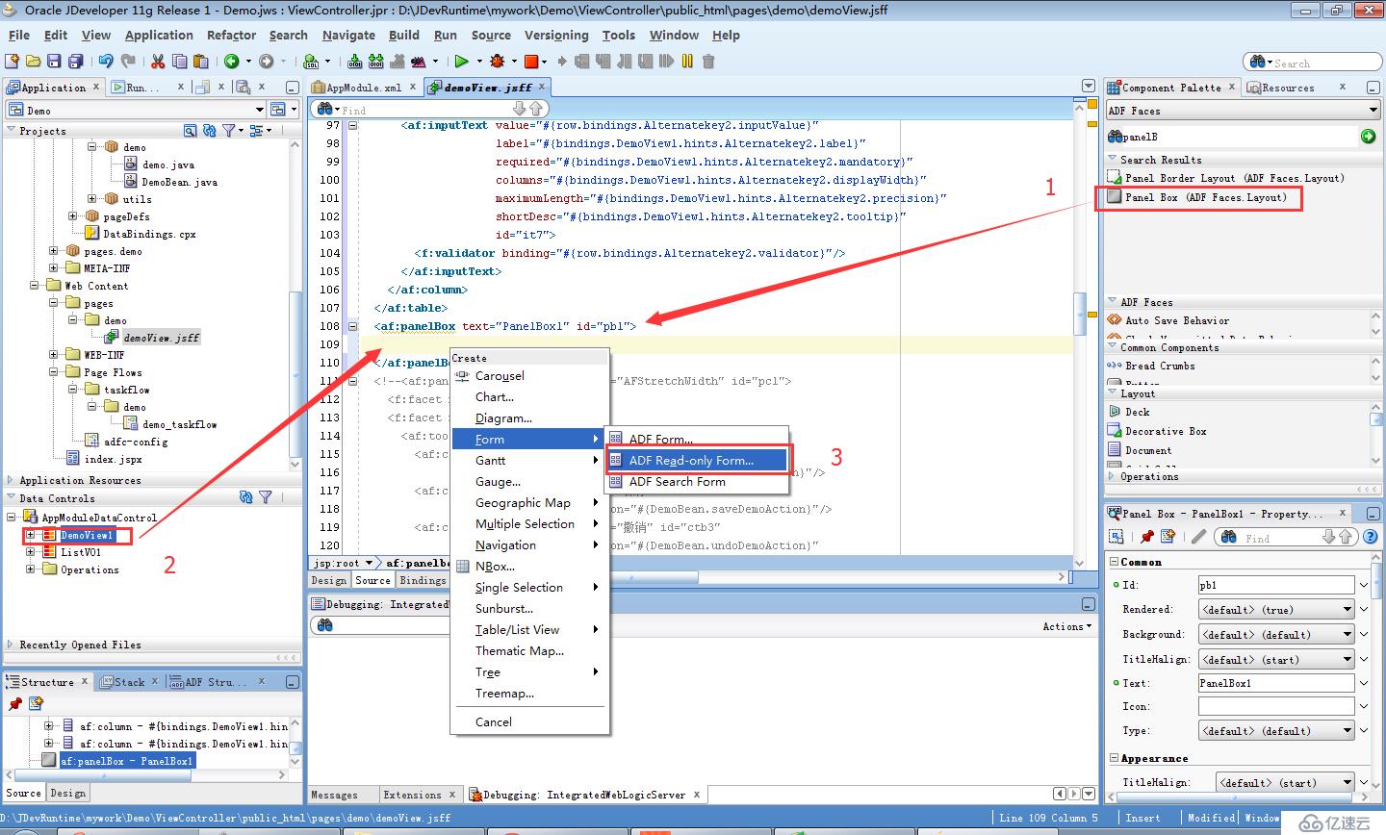The width and height of the screenshot is (1386, 835).
Task: Click the Filter funnel in Data Controls header
Action: (266, 497)
